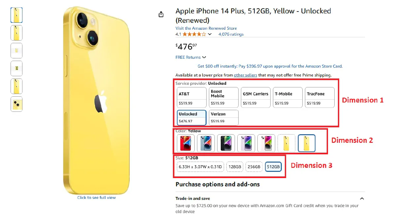Screen dimensions: 396x218
Task: Click the share icon beside product image
Action: pyautogui.click(x=161, y=14)
